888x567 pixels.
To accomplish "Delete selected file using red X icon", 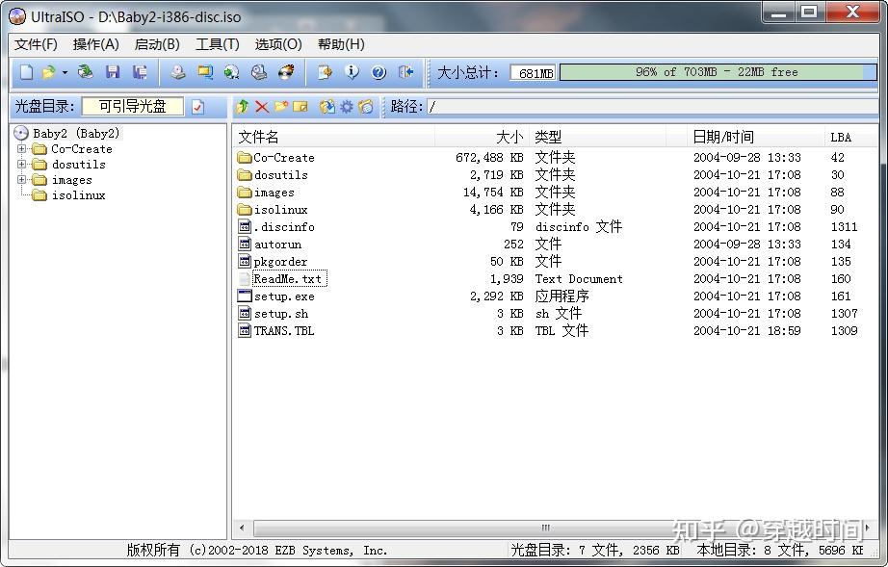I will point(261,107).
